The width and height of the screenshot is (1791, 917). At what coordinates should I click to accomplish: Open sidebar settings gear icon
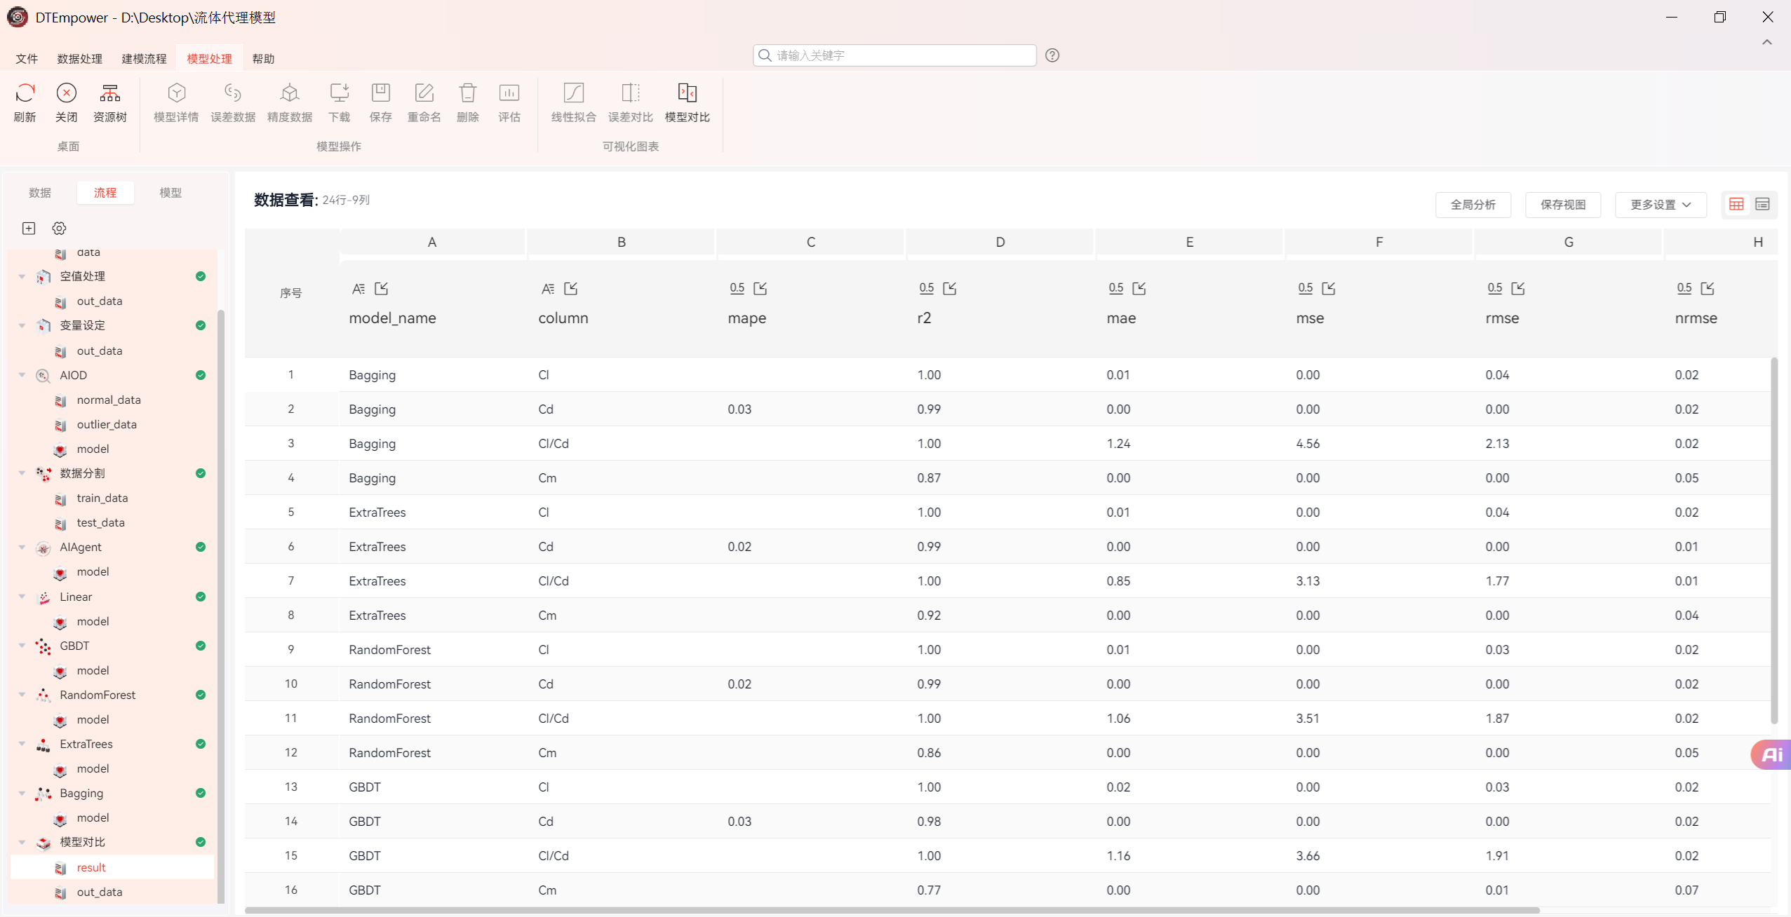59,229
